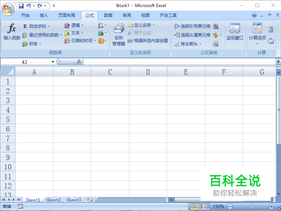The image size is (281, 211).
Task: Click Trace Dependents (追踪从属单元格)
Action: click(x=192, y=35)
